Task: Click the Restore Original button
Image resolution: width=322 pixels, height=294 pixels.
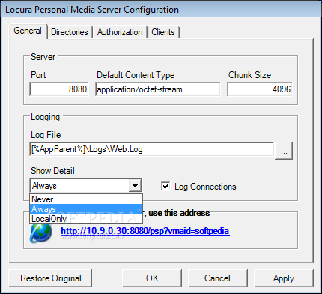Action: click(51, 278)
